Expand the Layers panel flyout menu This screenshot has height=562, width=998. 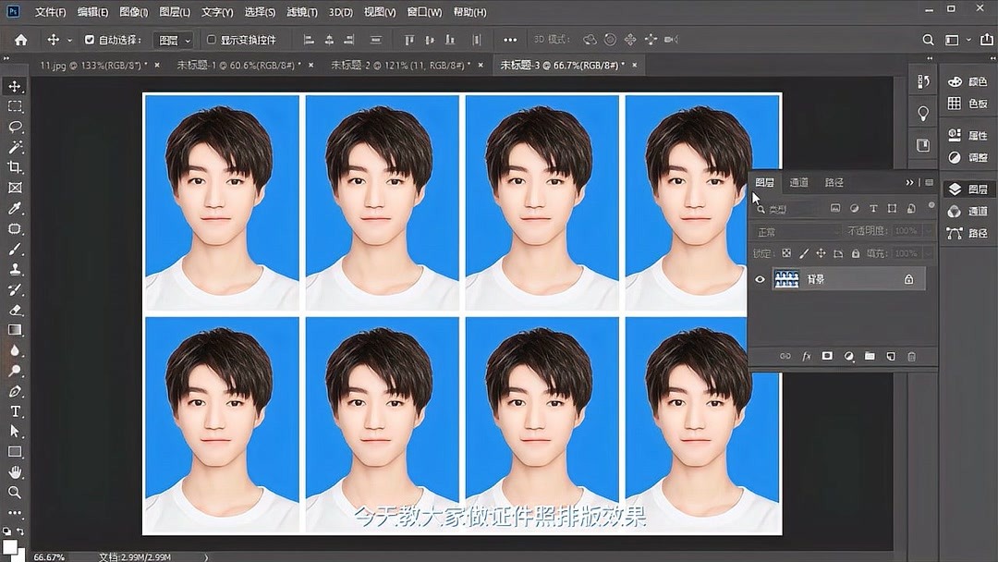pyautogui.click(x=929, y=182)
